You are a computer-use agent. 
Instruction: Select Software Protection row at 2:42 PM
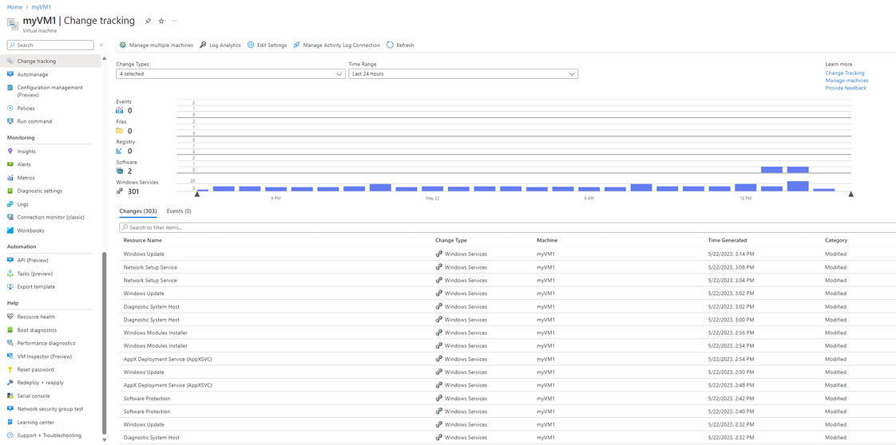[x=507, y=398]
